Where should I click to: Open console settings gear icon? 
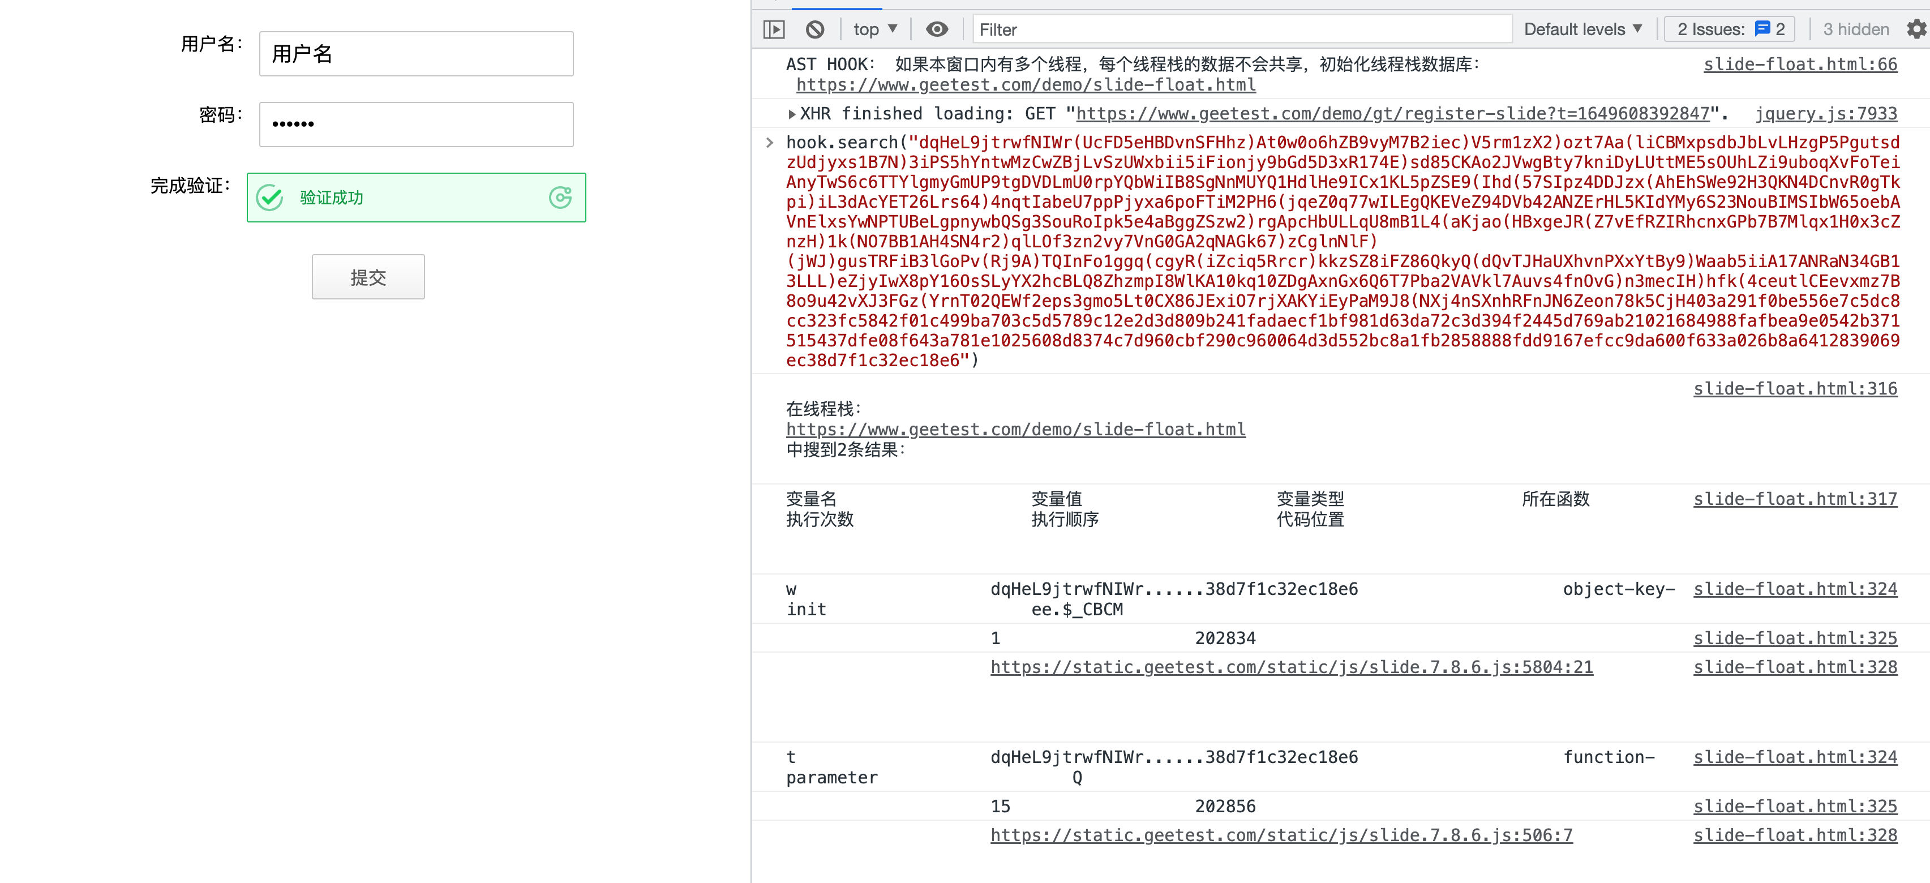pos(1916,29)
